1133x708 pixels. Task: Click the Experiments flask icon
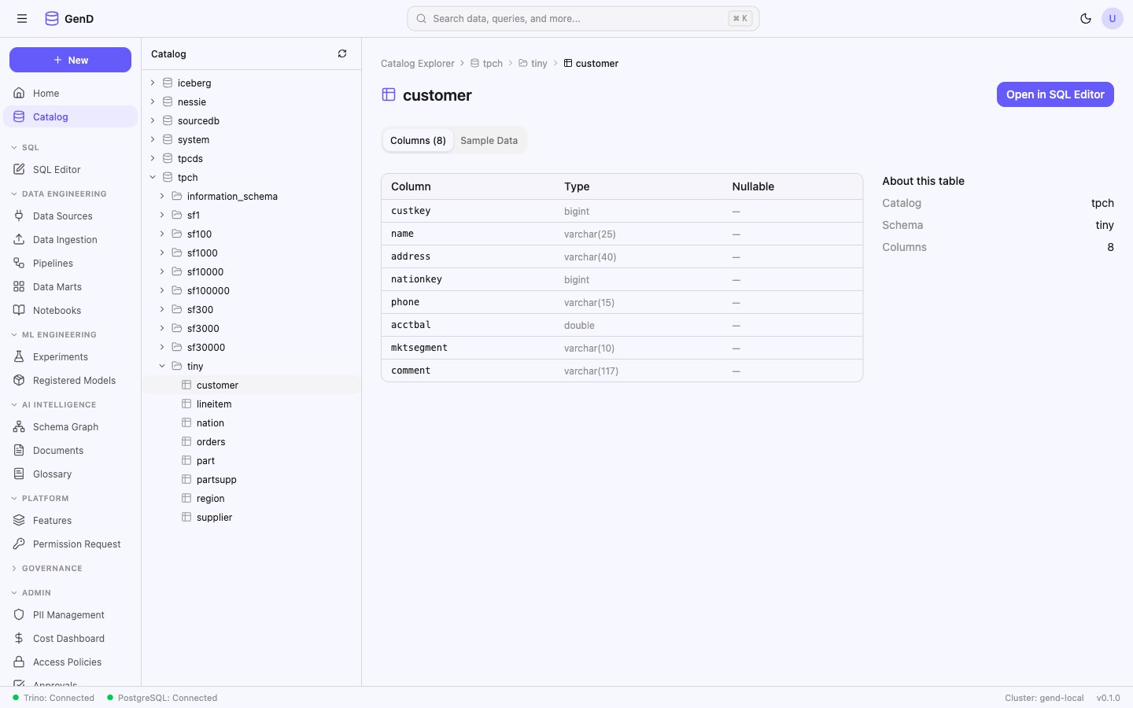point(19,357)
